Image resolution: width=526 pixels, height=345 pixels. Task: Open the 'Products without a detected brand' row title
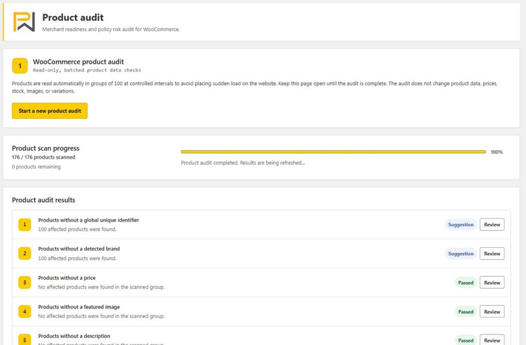[x=79, y=248]
